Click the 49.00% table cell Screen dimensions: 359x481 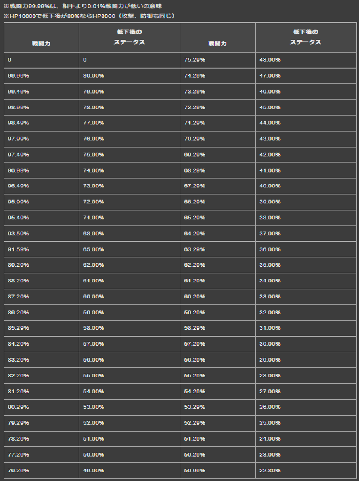tap(93, 470)
